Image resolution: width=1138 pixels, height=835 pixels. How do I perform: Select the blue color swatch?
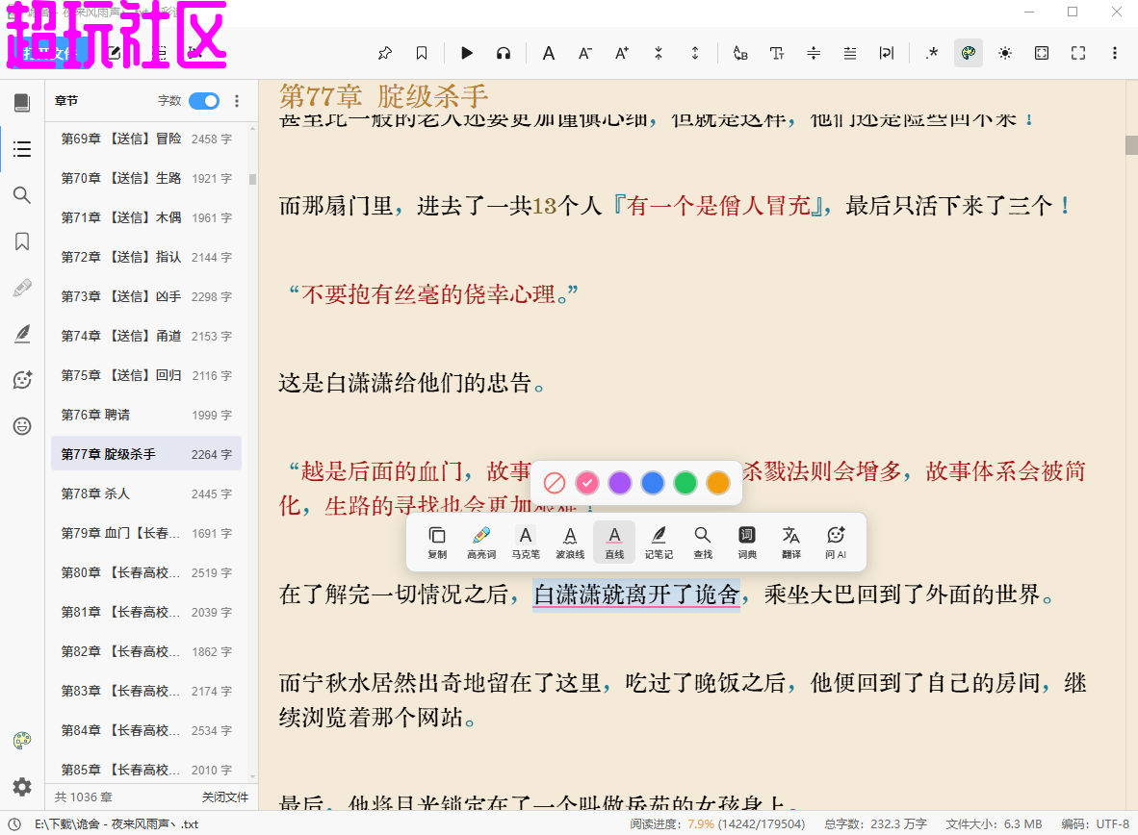[653, 482]
